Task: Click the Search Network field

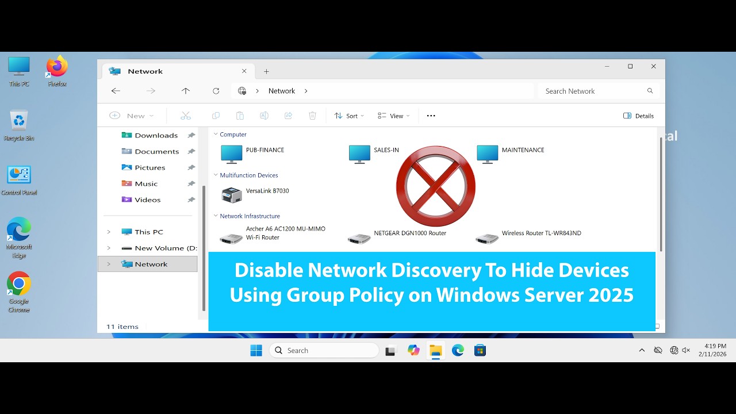Action: pos(599,91)
